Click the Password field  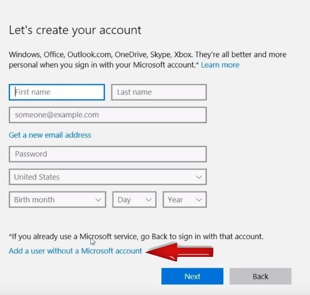tap(108, 154)
